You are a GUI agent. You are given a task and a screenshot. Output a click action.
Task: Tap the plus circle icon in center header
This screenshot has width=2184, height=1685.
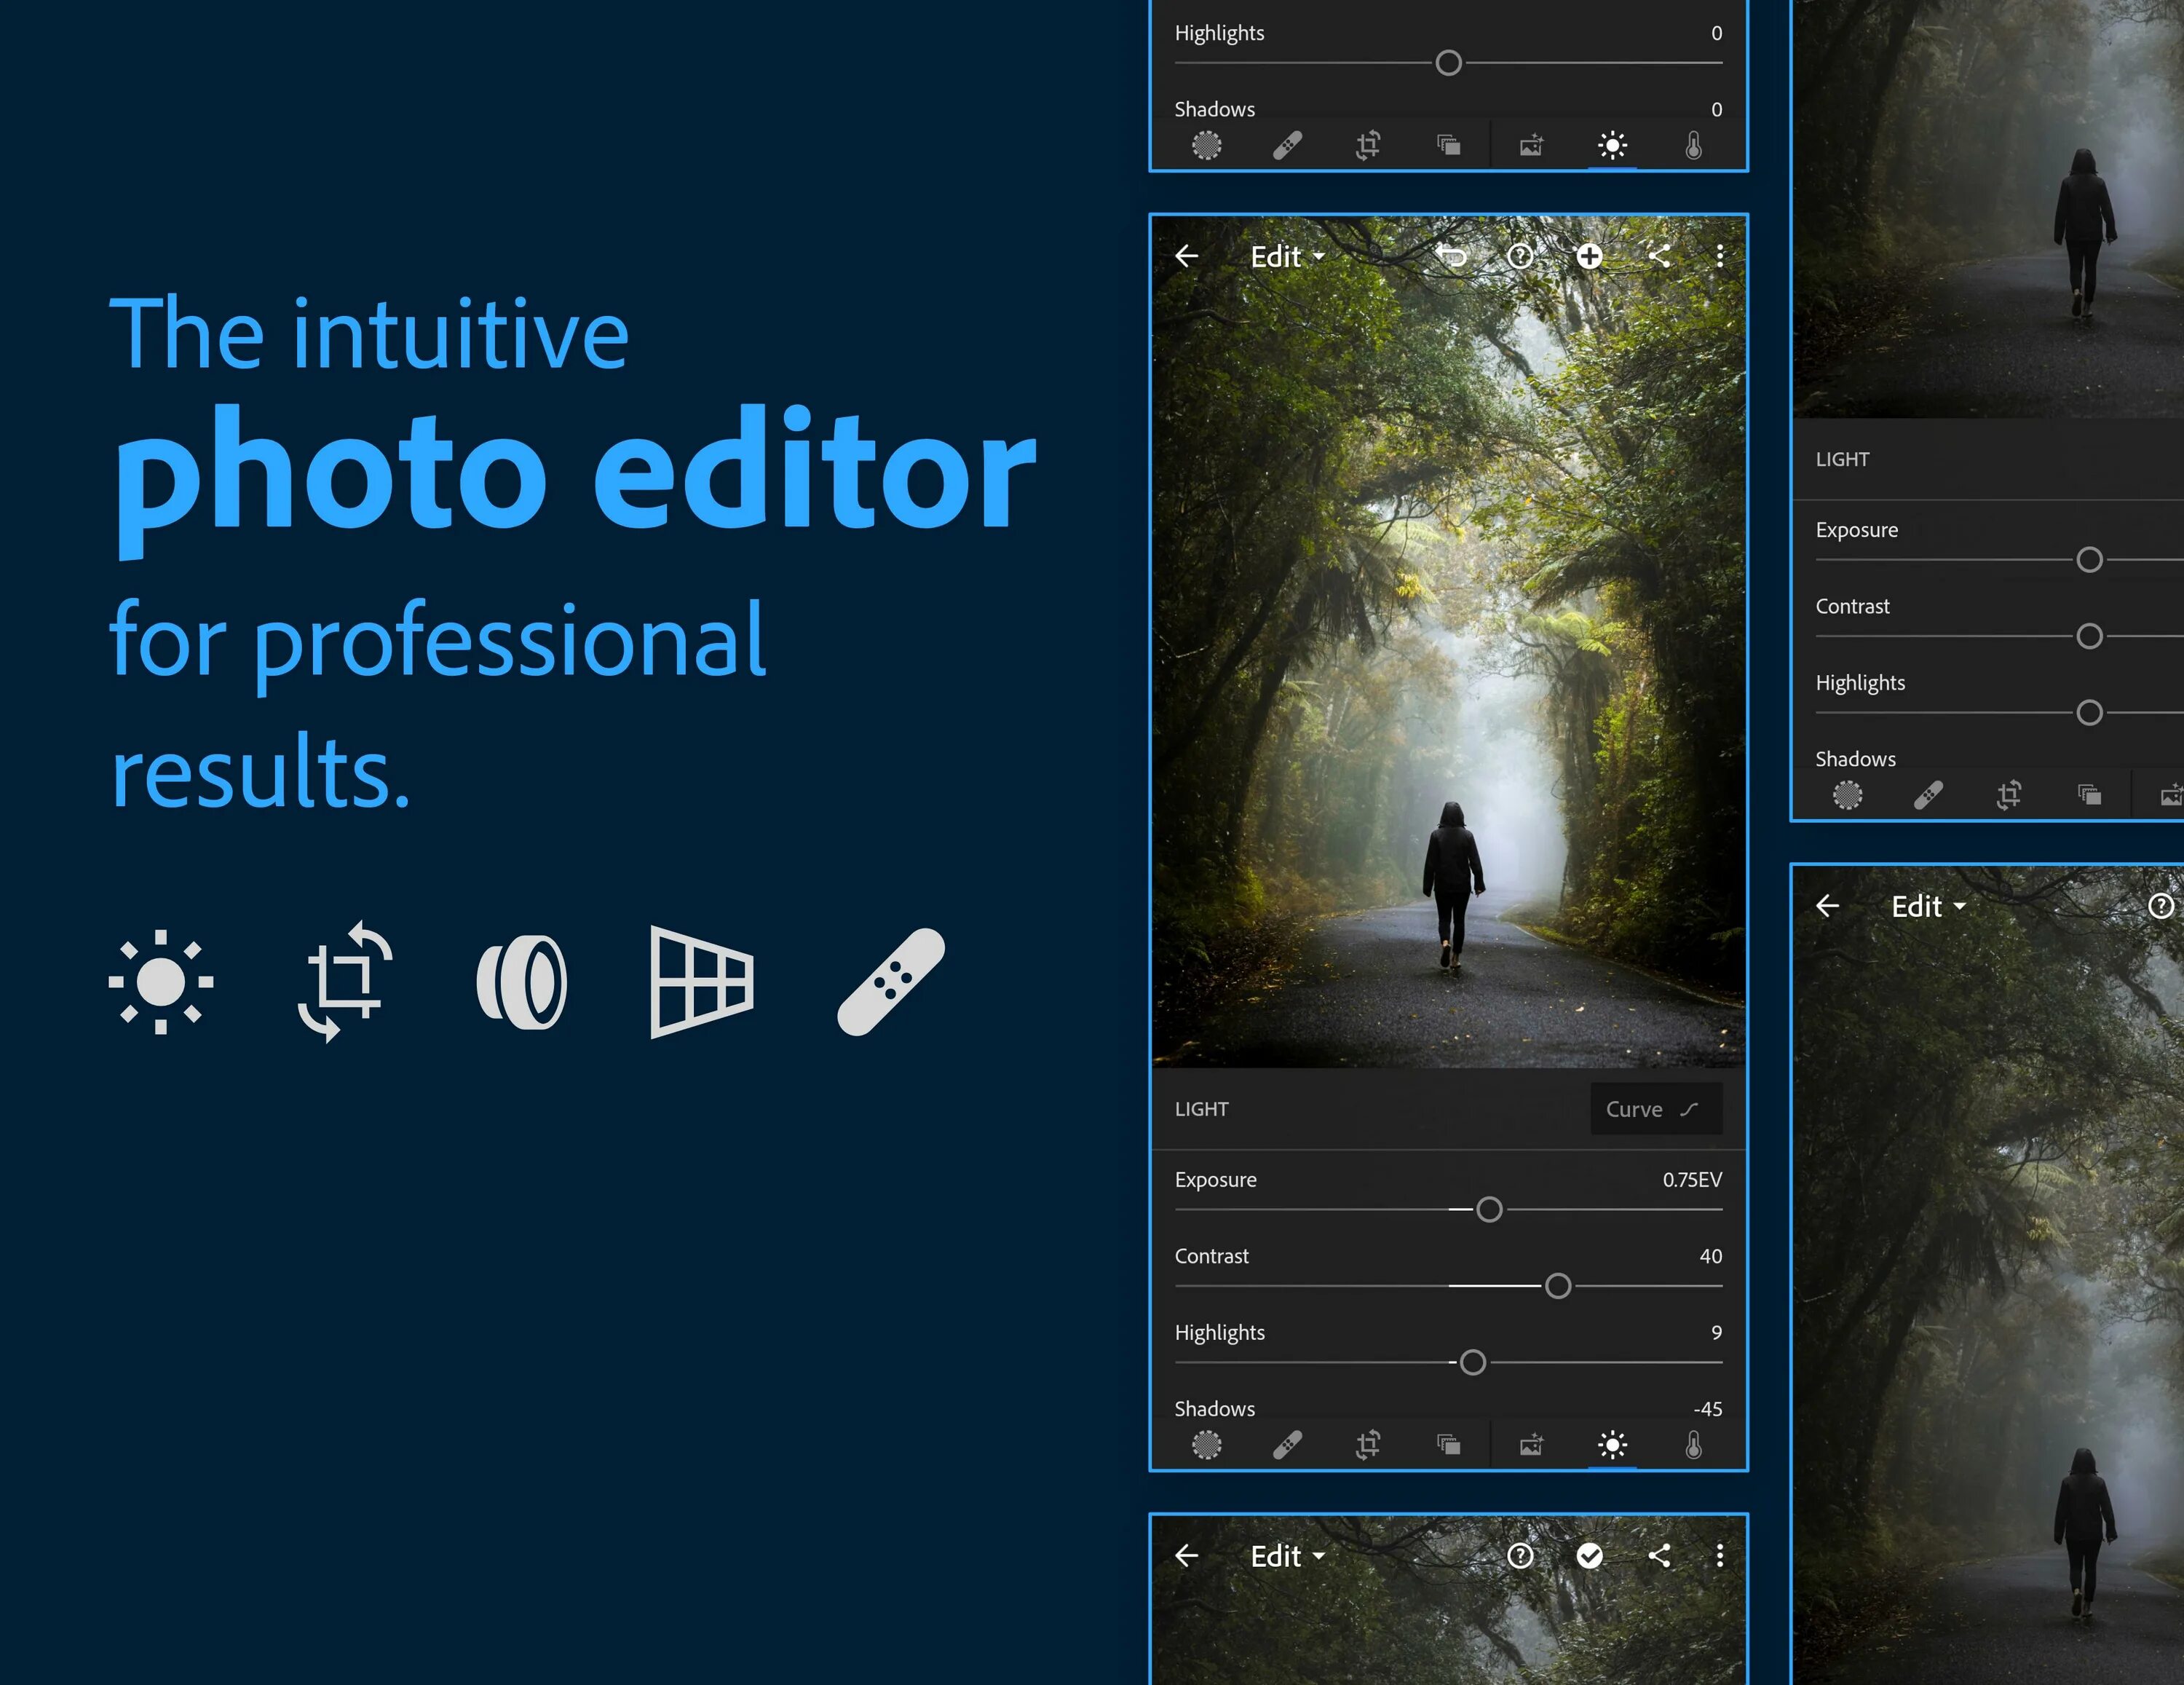[1589, 257]
